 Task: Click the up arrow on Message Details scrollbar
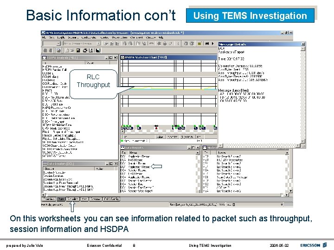pos(302,49)
